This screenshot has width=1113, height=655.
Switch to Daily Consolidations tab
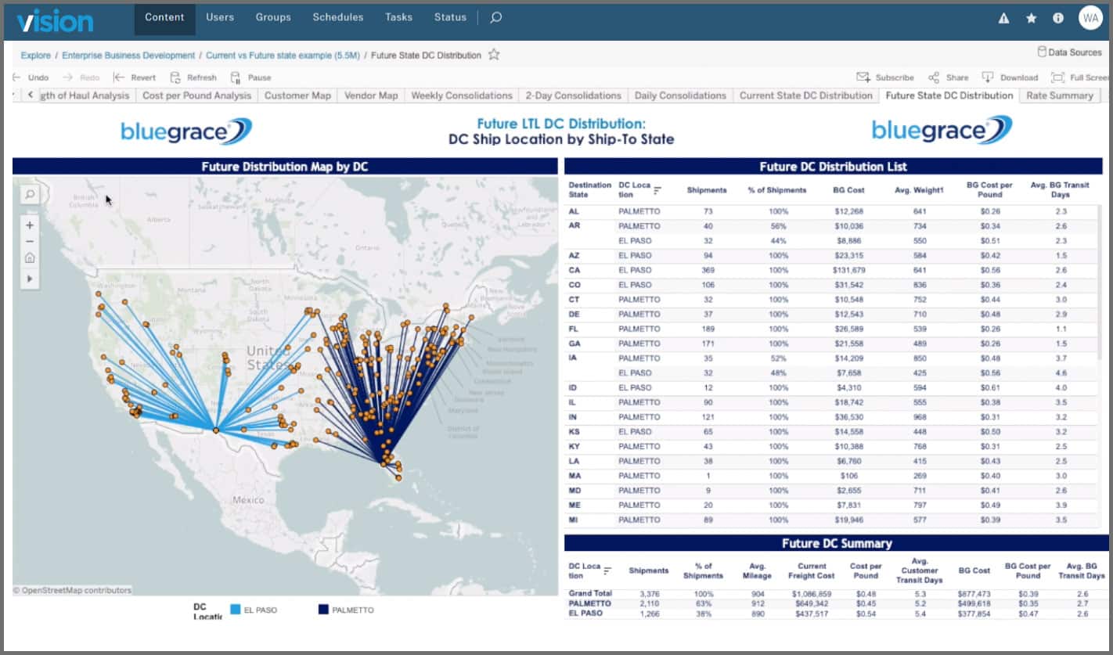[680, 95]
